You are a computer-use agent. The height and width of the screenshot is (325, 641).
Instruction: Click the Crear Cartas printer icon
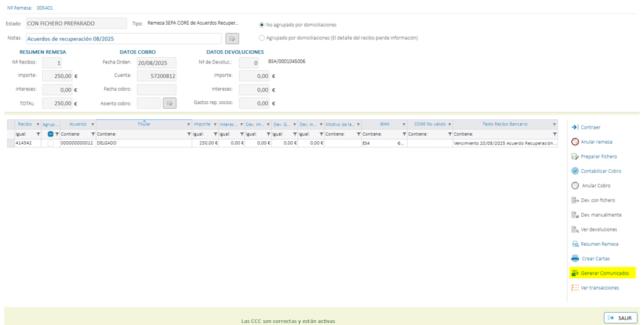tap(575, 259)
